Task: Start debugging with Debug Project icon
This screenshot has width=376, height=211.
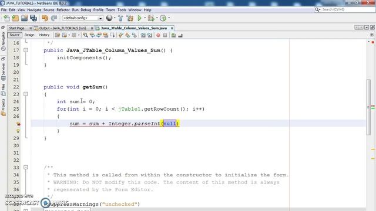Action: coord(151,18)
